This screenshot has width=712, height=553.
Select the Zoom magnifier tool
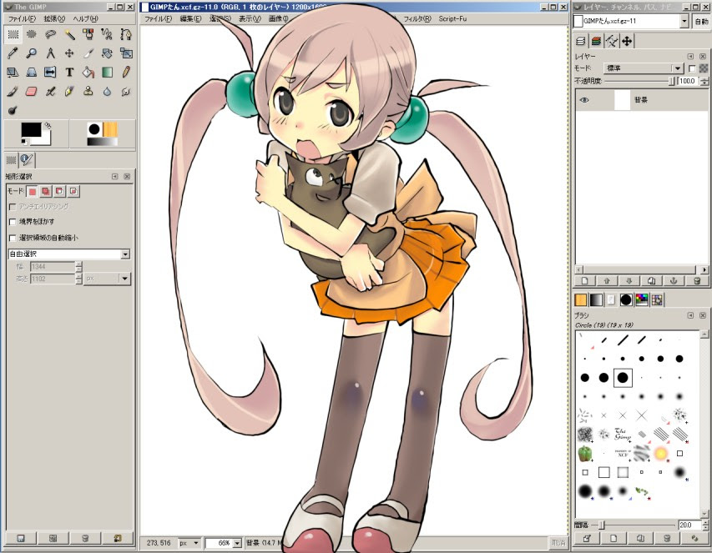pos(32,53)
